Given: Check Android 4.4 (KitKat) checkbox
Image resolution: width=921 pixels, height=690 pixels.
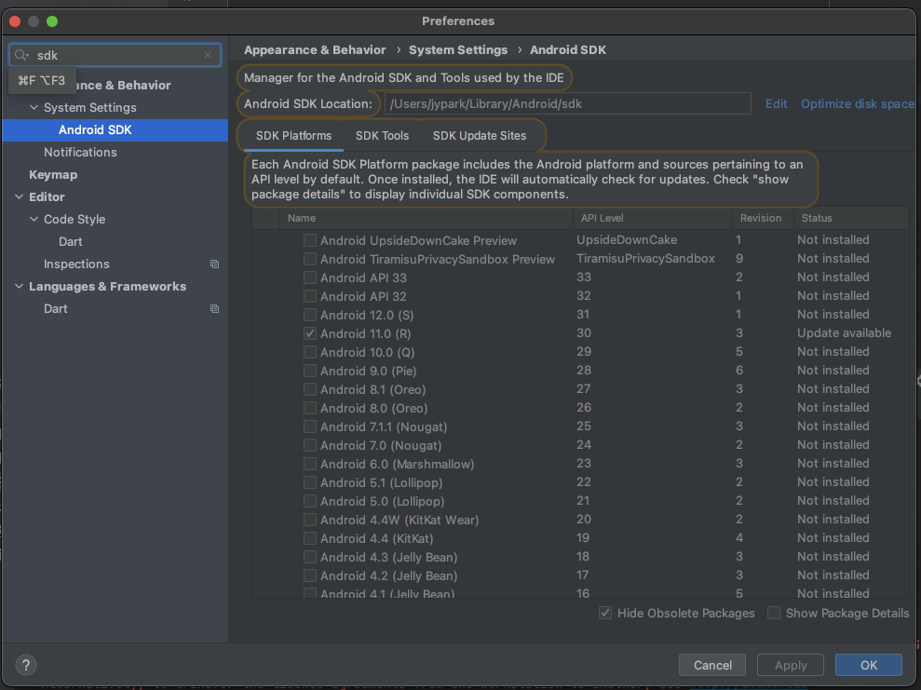Looking at the screenshot, I should (x=310, y=538).
